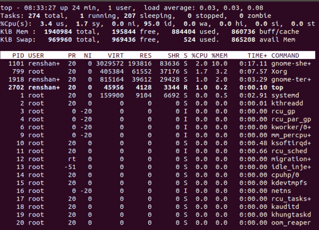Click the oom_reaper command name
Viewport: 319px width, 230px height.
point(291,223)
